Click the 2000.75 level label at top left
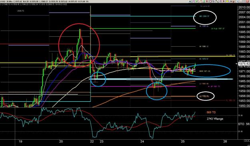Screen dimensions: 250x146 pos(20,11)
